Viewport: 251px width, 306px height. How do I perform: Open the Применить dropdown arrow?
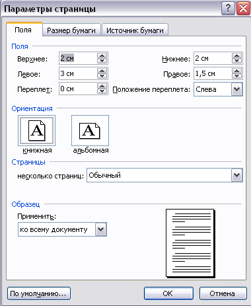click(101, 229)
